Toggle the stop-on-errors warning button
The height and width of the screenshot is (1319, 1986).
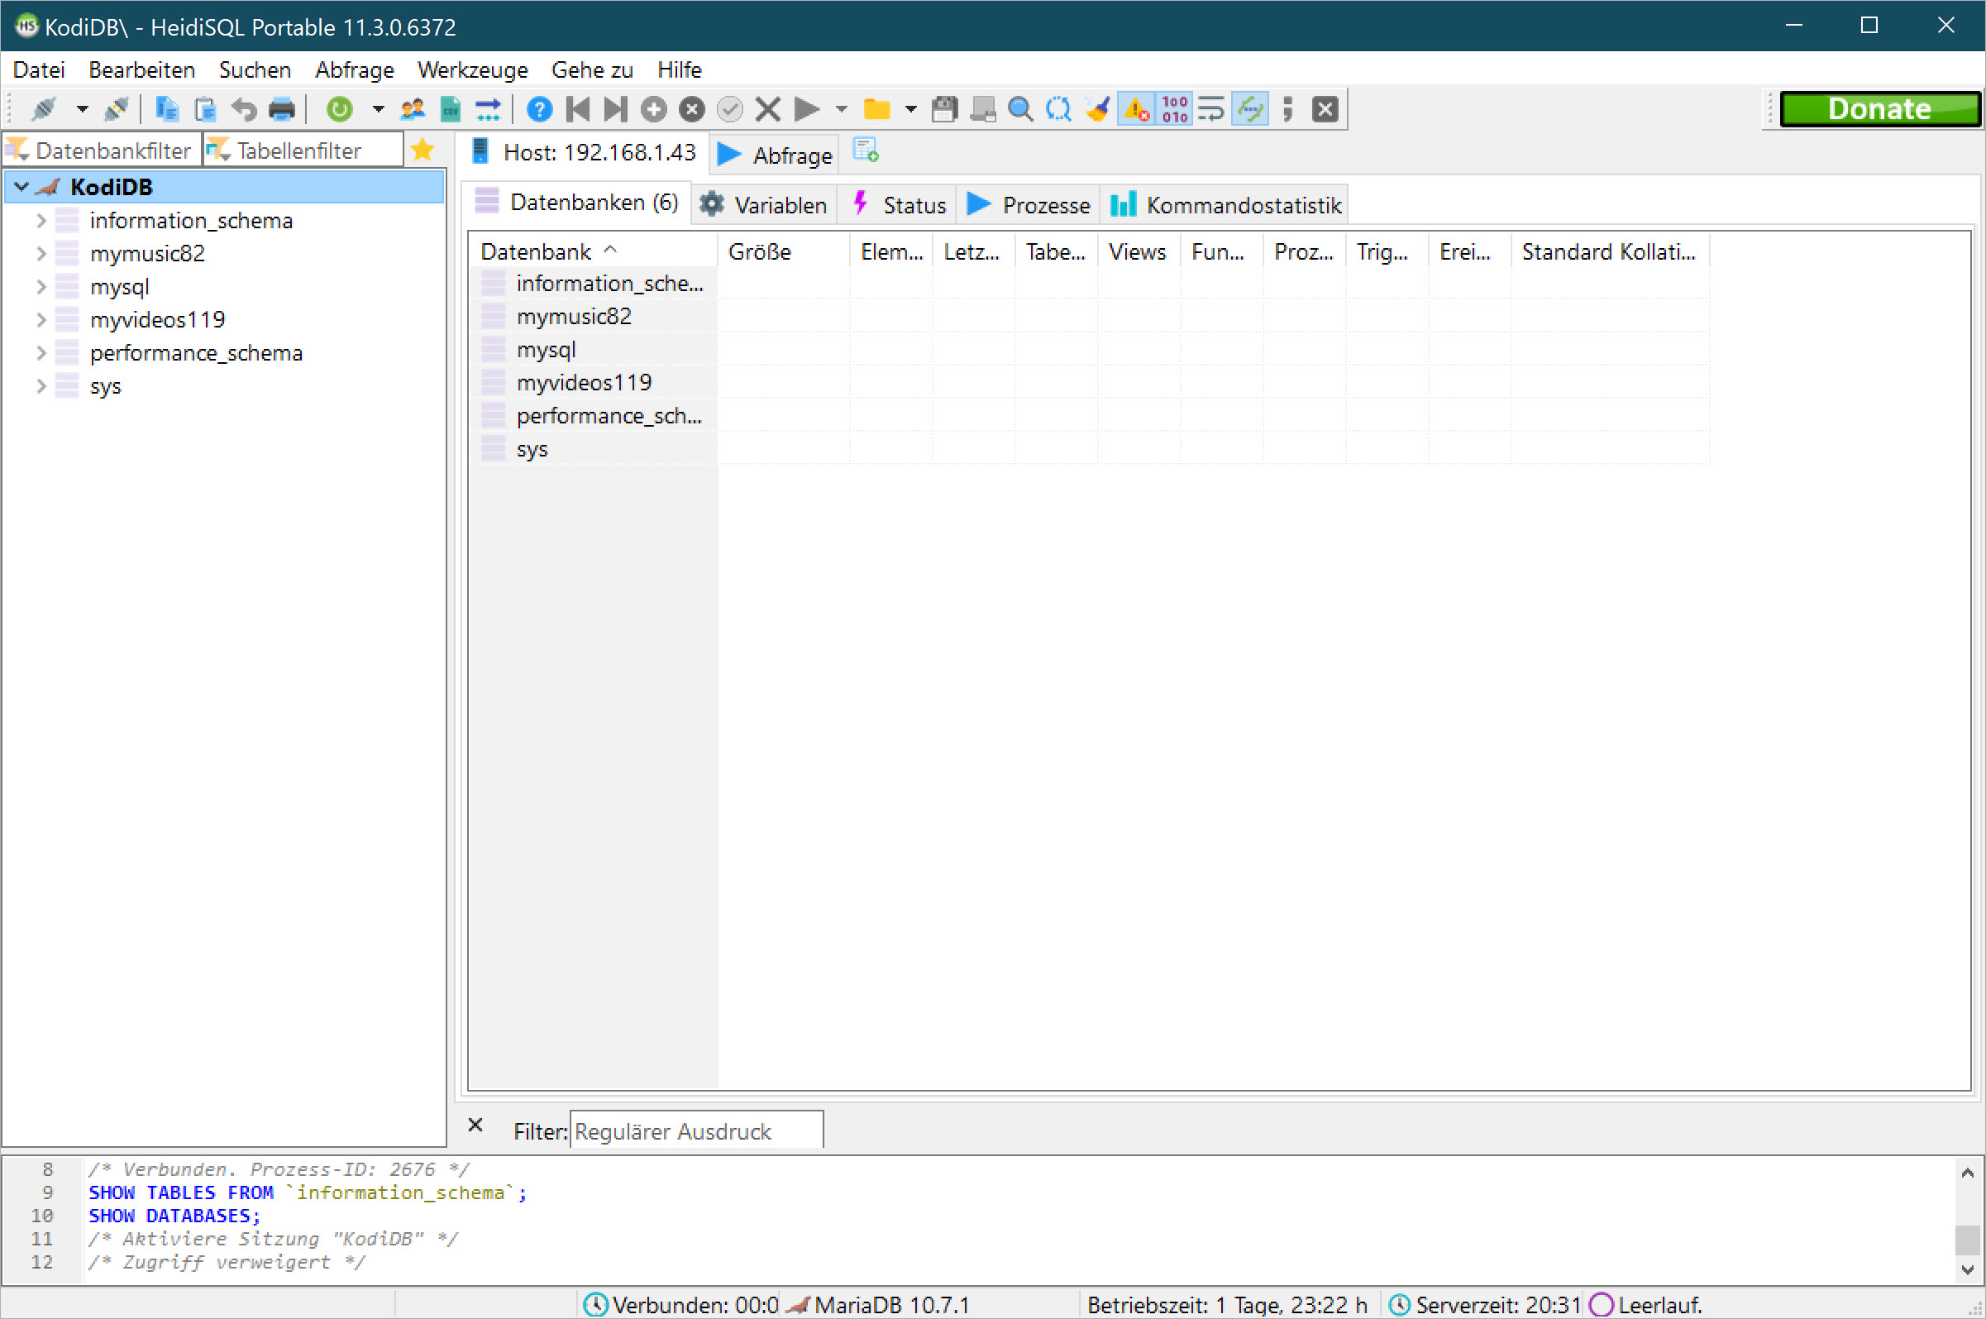(1136, 108)
